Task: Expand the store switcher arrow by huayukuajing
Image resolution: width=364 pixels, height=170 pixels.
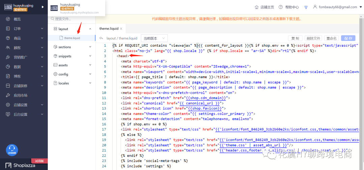Action: click(x=42, y=7)
